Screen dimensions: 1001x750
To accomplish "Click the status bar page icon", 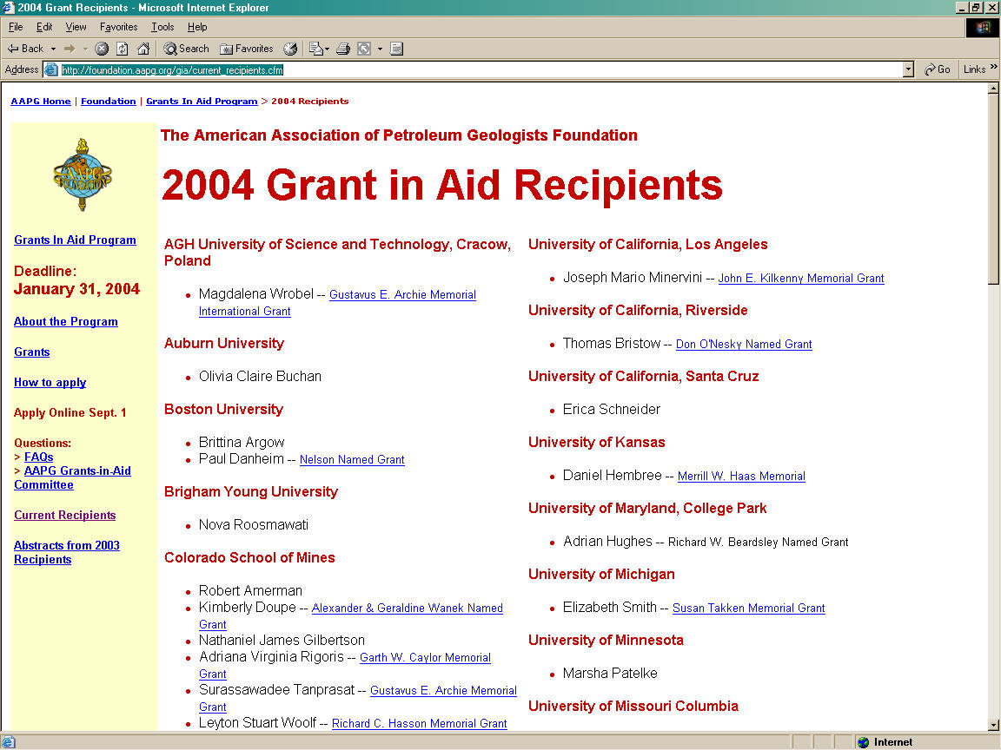I will [8, 742].
